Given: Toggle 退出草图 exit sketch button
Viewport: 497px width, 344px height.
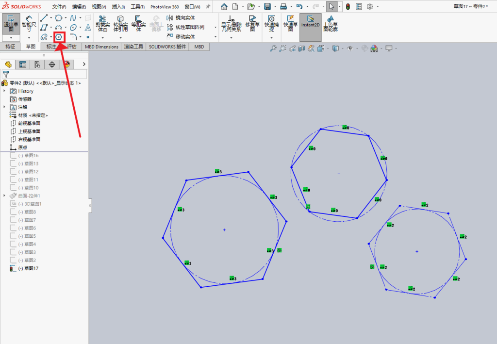Looking at the screenshot, I should point(11,24).
